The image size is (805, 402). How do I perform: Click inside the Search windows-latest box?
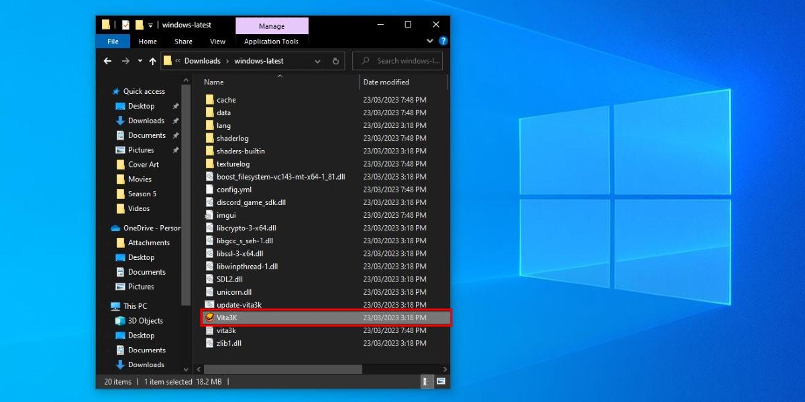402,60
